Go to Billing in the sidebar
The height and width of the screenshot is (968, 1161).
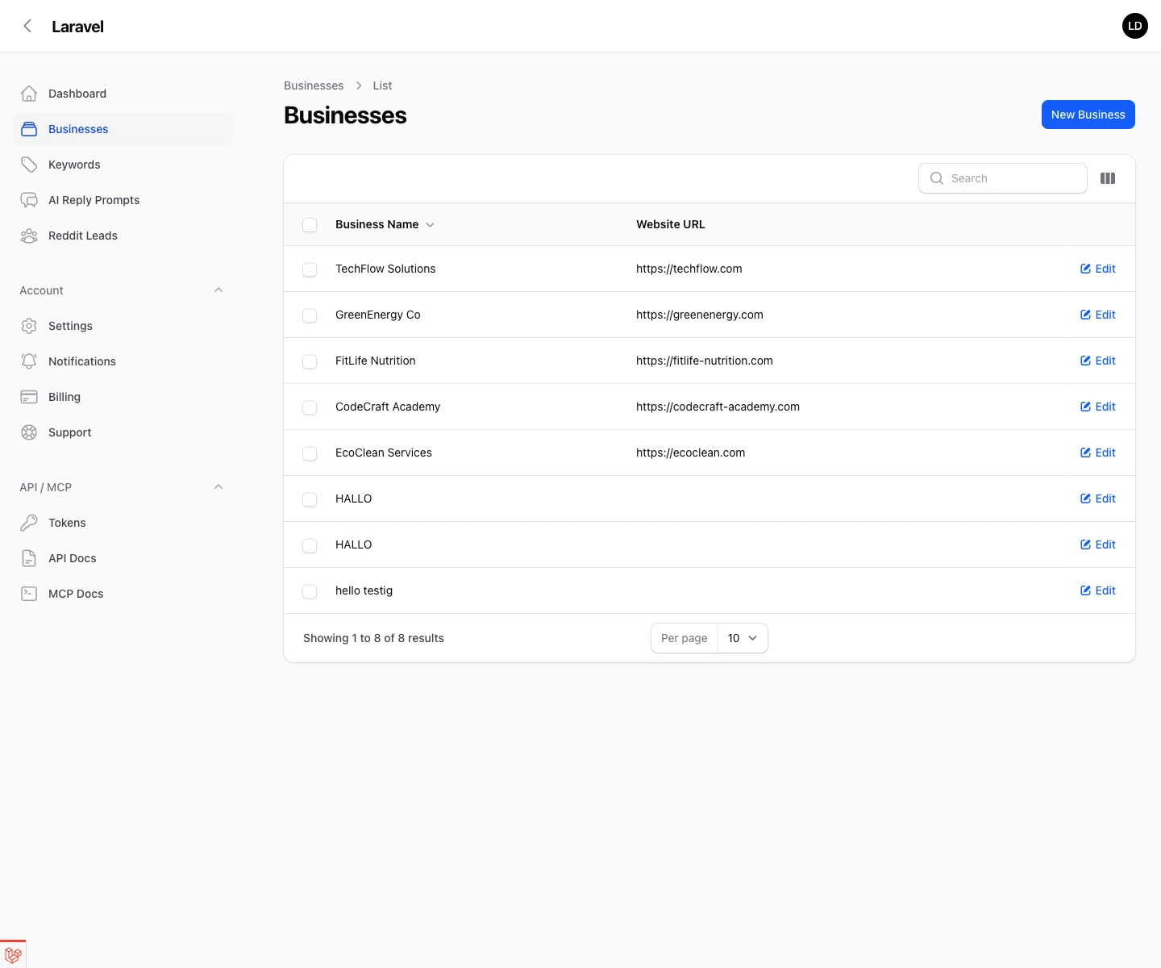click(x=64, y=397)
